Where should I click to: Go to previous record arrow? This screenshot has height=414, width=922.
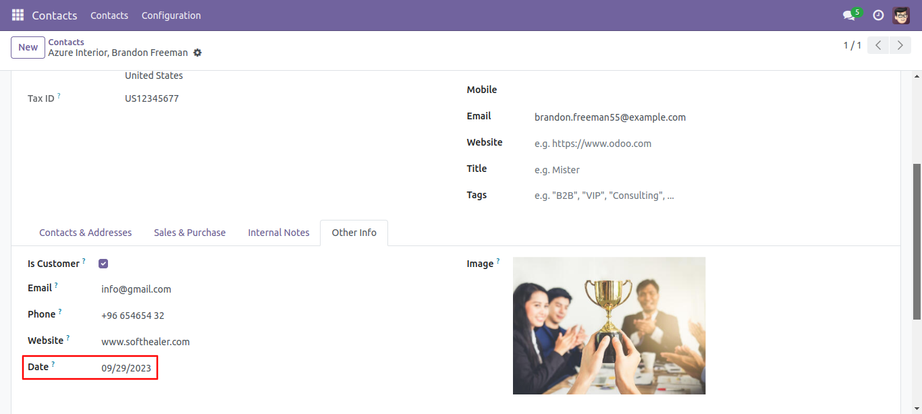[877, 45]
